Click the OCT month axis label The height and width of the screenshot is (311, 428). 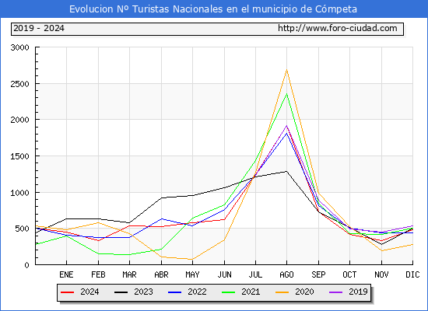tap(349, 274)
